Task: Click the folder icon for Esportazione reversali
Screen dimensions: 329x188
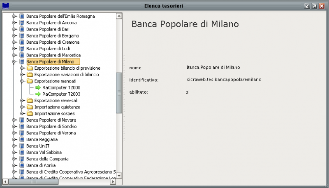Action: [30, 101]
